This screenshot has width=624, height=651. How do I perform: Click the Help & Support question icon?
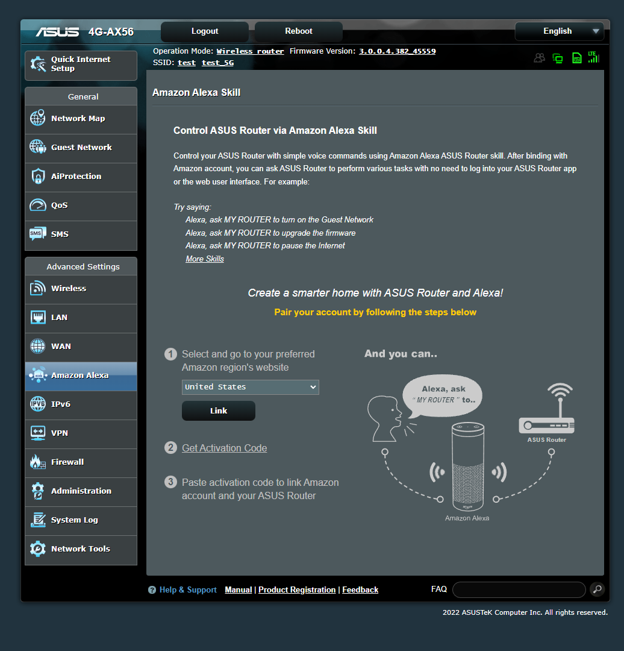pyautogui.click(x=152, y=590)
